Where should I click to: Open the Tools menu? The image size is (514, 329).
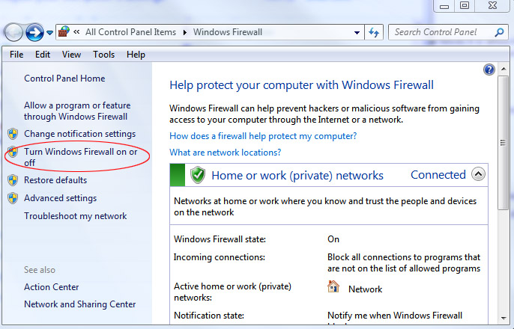[x=103, y=55]
